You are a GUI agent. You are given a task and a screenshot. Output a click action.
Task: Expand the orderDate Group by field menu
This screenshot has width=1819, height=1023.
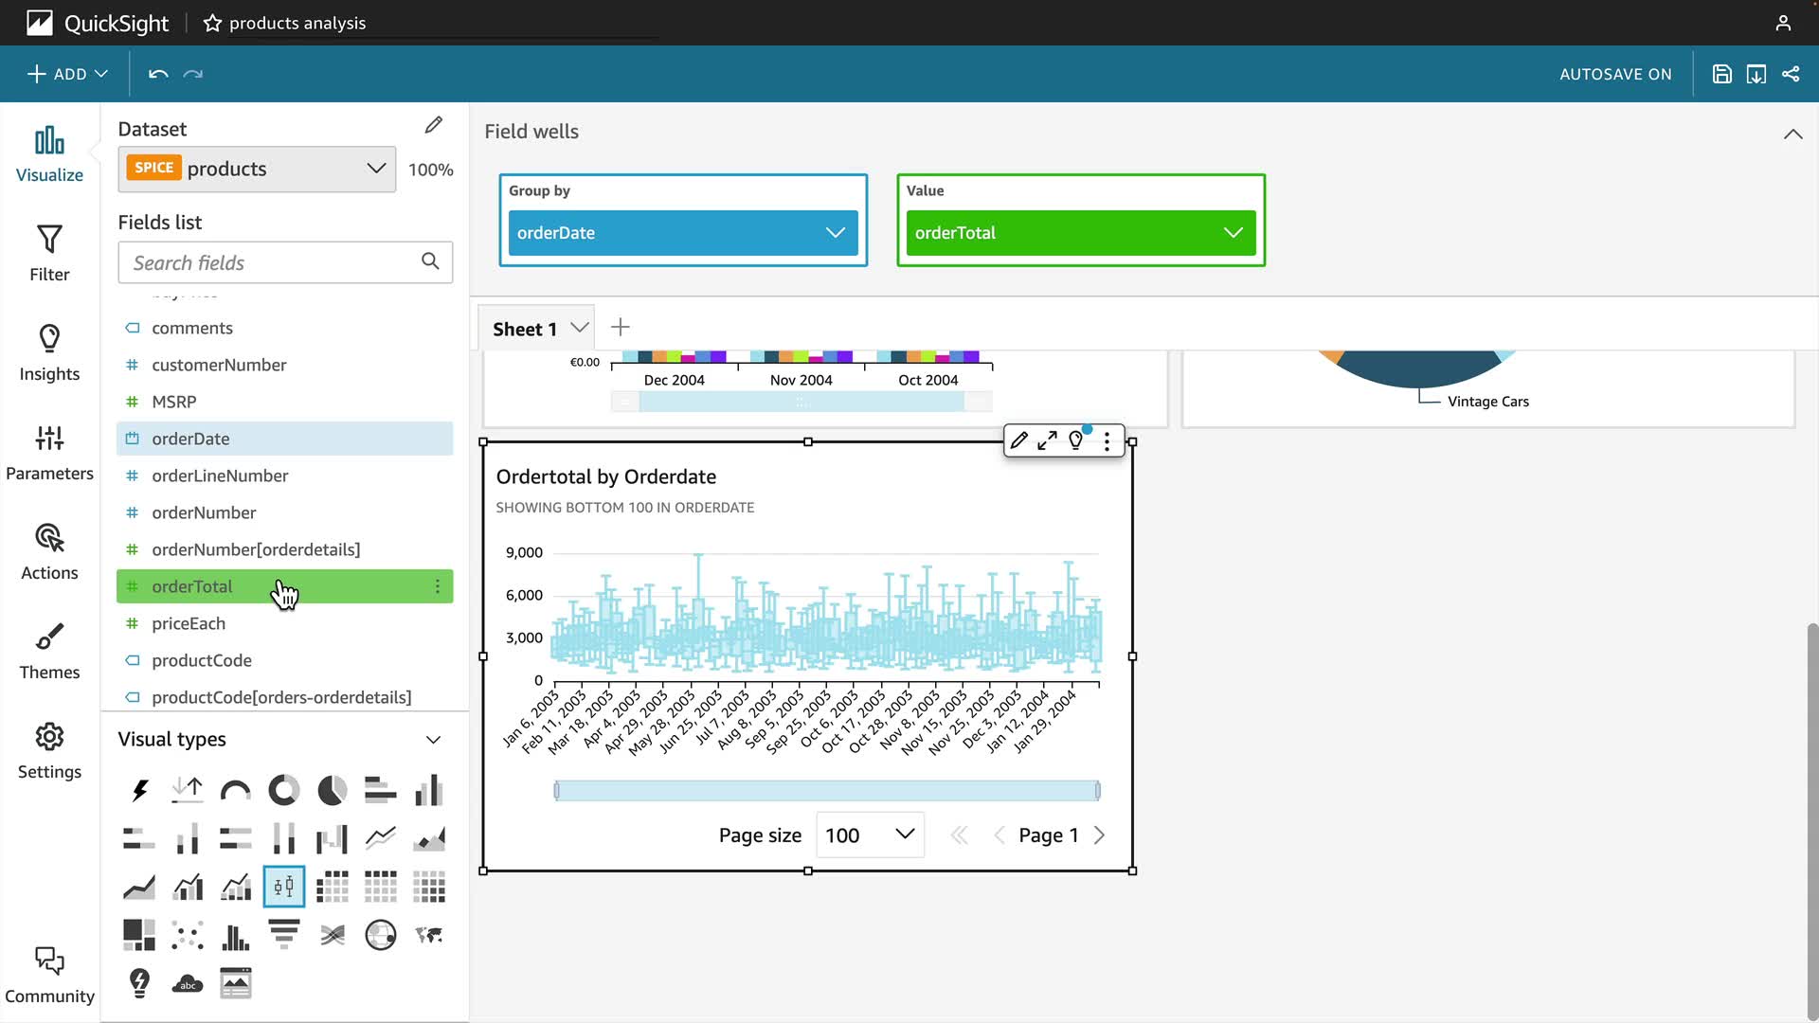(835, 233)
